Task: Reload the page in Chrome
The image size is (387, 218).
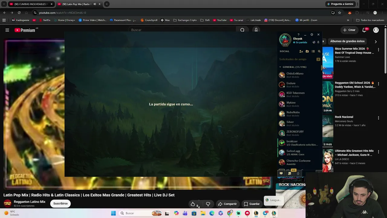Action: (x=19, y=13)
